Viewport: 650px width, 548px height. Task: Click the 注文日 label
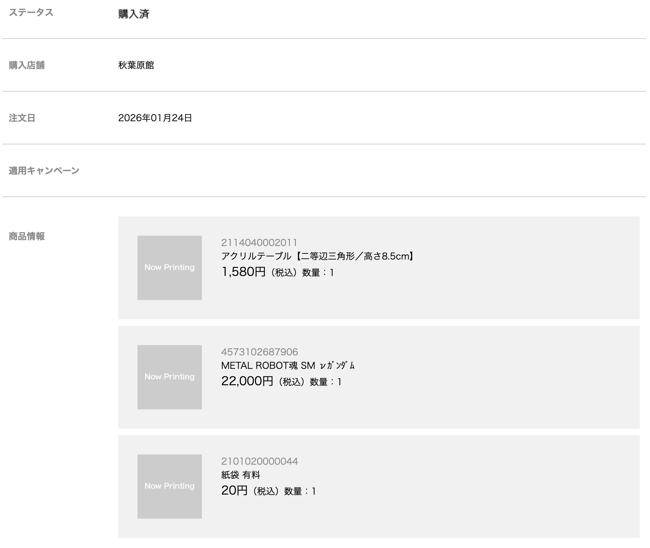coord(22,118)
